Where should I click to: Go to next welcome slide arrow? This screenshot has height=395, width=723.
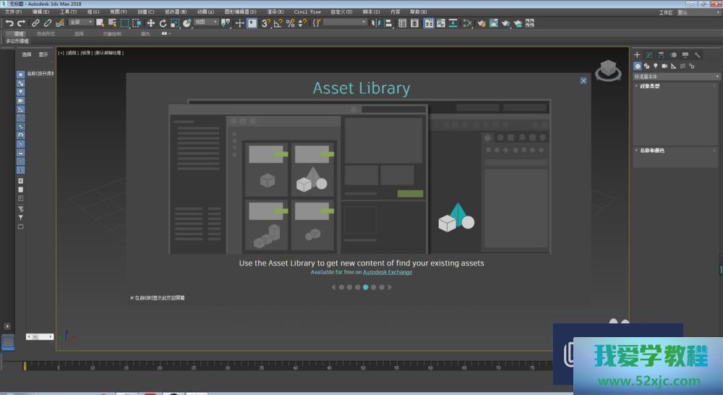point(390,287)
